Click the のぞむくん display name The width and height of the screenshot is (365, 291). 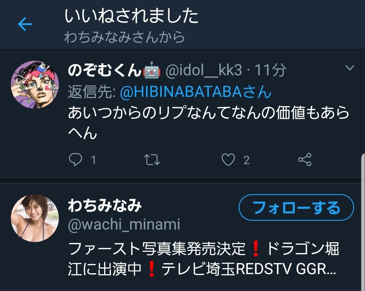pos(105,70)
